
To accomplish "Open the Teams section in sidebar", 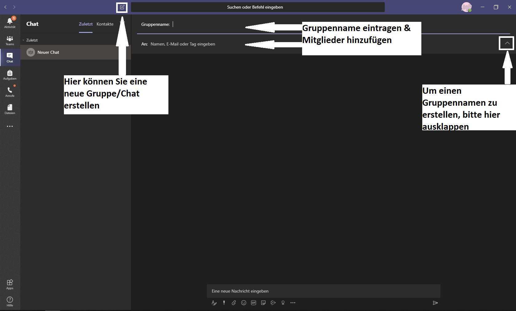I will [x=10, y=40].
